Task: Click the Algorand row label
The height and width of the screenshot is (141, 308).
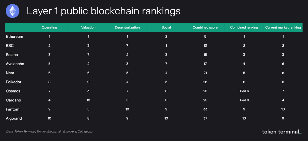Action: pos(14,118)
